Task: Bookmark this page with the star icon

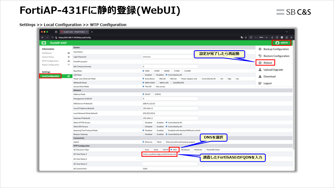Action: point(246,37)
